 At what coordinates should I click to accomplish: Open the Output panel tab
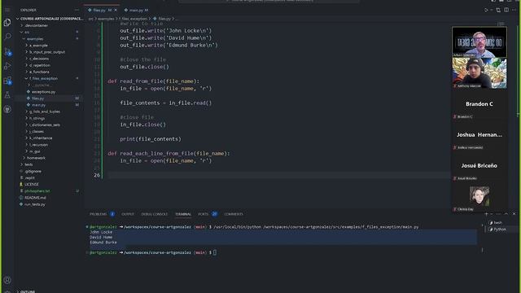(128, 214)
